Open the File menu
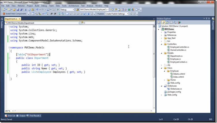This screenshot has height=123, width=217. tap(3, 6)
